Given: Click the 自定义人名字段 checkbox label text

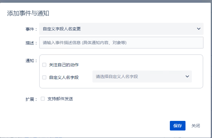Looking at the screenshot, I should point(64,77).
